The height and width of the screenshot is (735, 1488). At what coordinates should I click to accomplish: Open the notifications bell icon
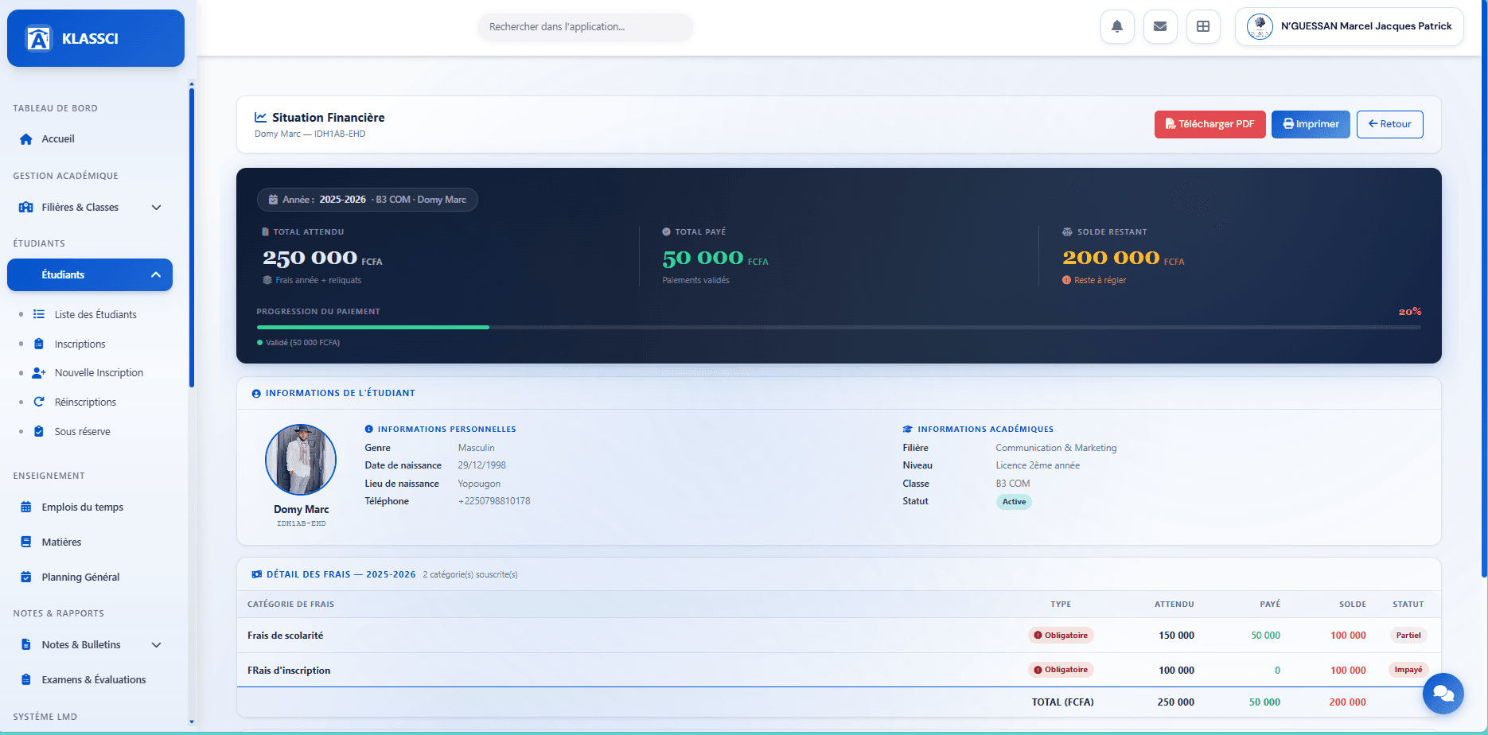tap(1117, 26)
